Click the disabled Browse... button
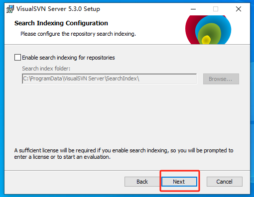The height and width of the screenshot is (197, 254). (x=221, y=79)
